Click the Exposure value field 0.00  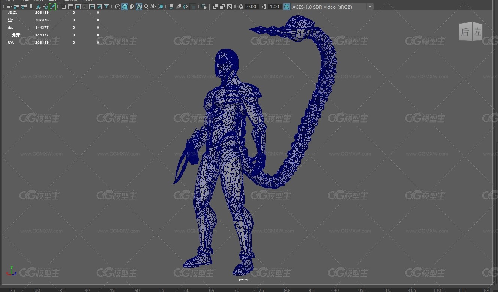pos(252,7)
